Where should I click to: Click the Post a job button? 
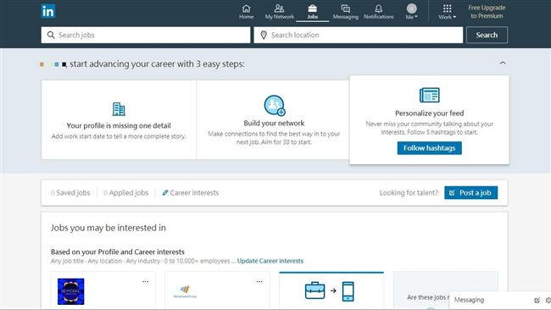click(470, 193)
